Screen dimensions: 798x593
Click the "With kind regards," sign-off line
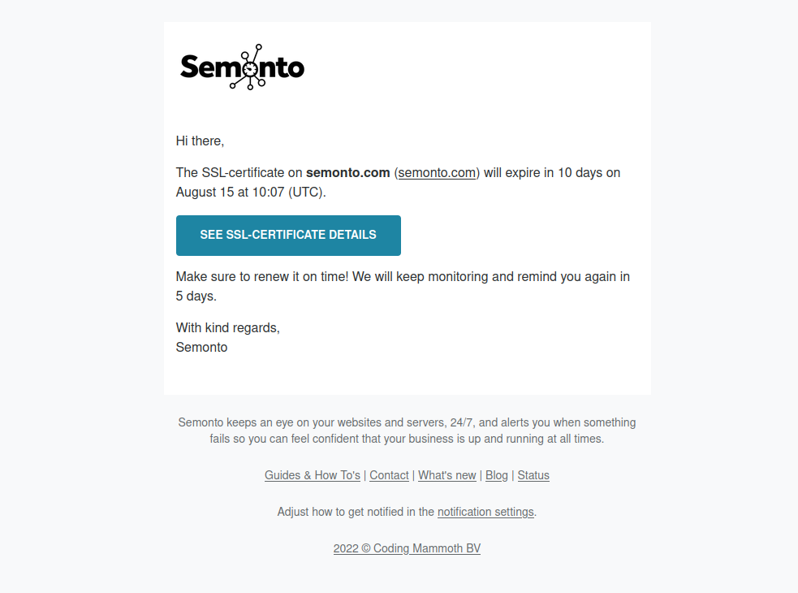click(228, 327)
